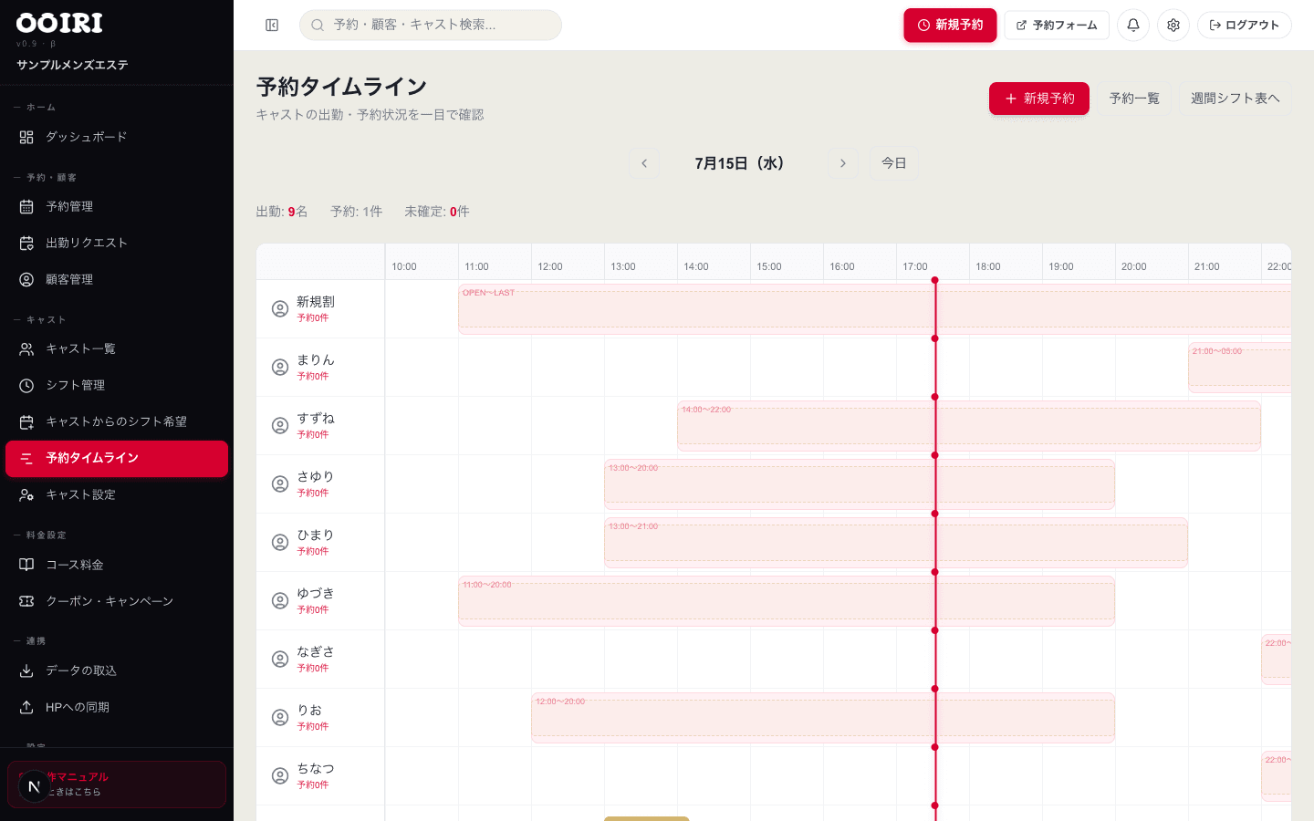Click the ダッシュボード grid icon in sidebar
The height and width of the screenshot is (821, 1314).
click(26, 137)
